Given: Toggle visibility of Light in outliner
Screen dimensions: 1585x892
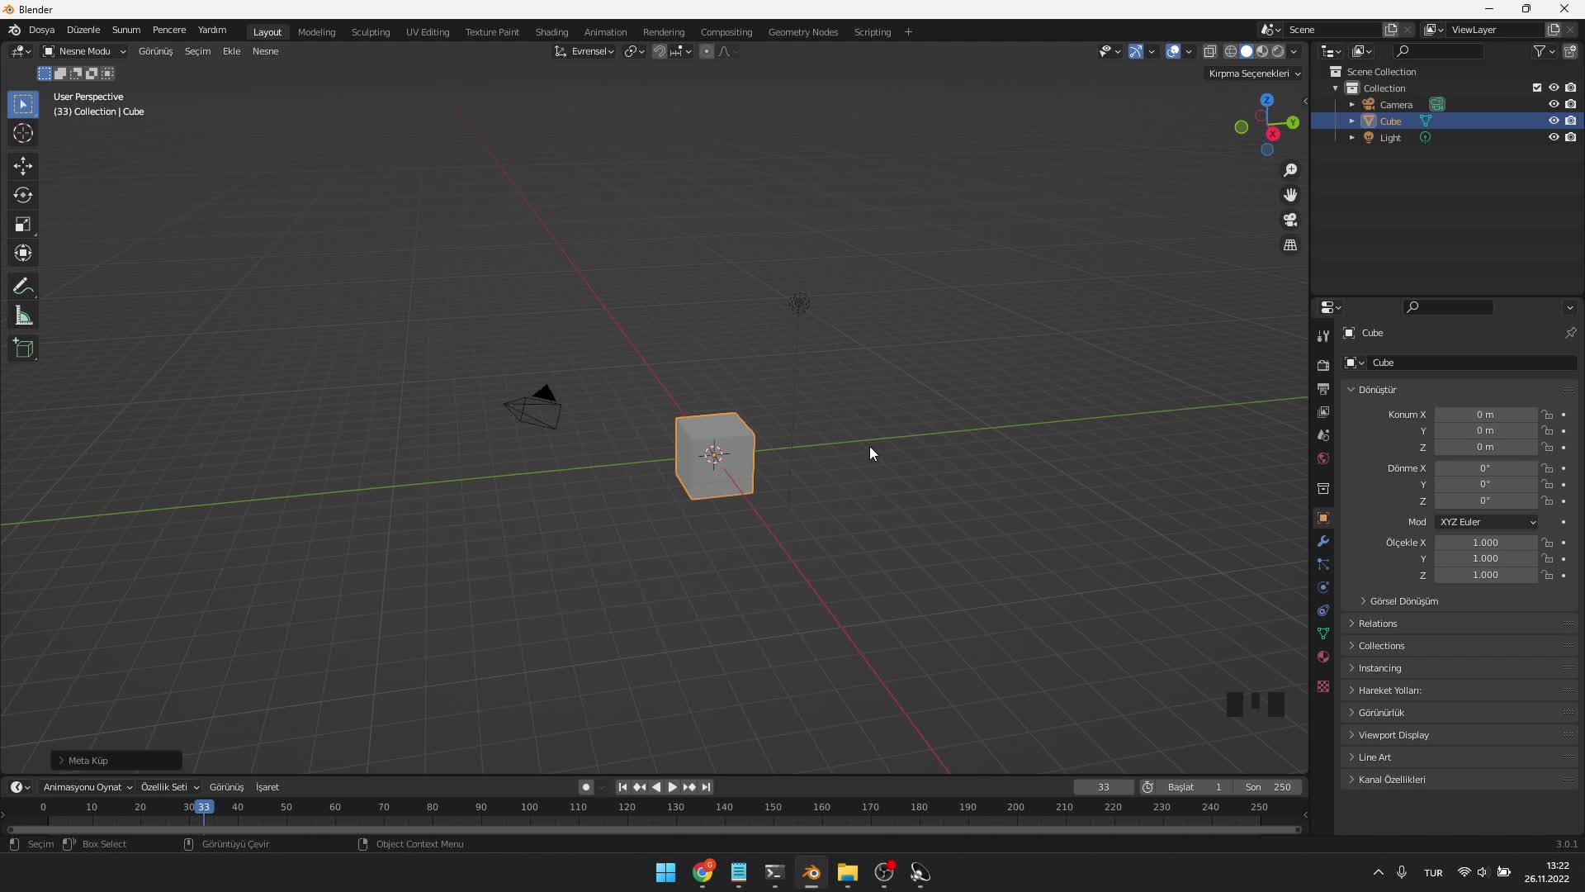Looking at the screenshot, I should [x=1554, y=136].
